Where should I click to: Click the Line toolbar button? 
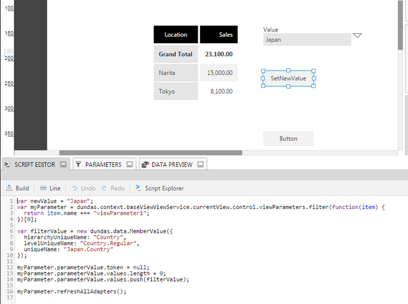coord(50,189)
